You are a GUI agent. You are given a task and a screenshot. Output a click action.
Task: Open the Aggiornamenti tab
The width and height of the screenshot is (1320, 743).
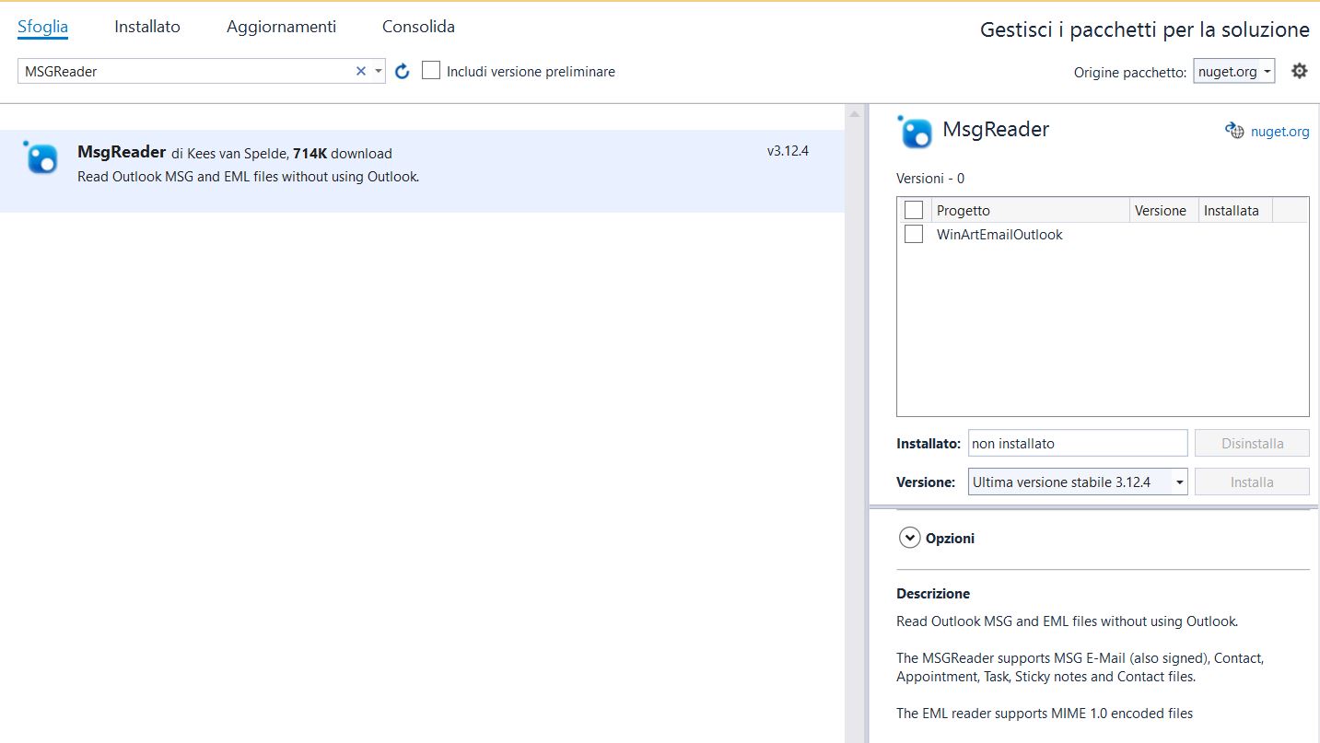(x=281, y=27)
